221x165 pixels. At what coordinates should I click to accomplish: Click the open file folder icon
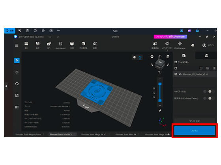tap(26, 44)
